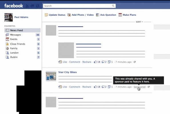Click the search magnifier icon
The height and width of the screenshot is (114, 170).
pyautogui.click(x=113, y=6)
